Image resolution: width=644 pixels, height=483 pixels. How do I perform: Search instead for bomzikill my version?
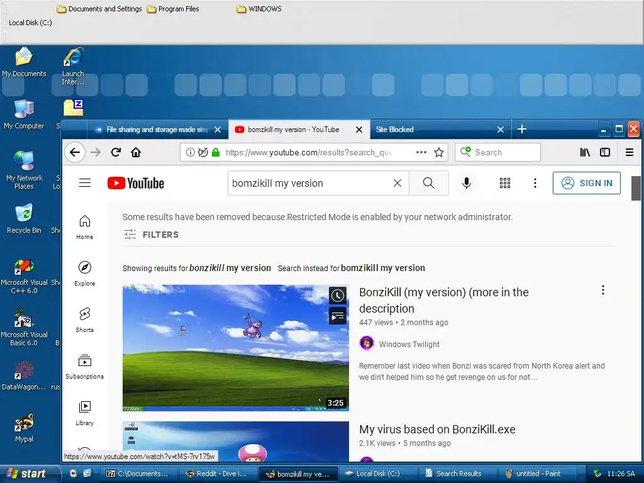pos(383,268)
